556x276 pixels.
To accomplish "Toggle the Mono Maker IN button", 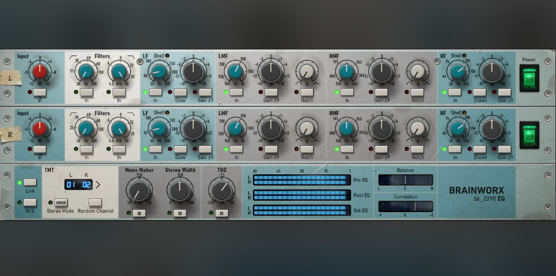I will pyautogui.click(x=139, y=213).
